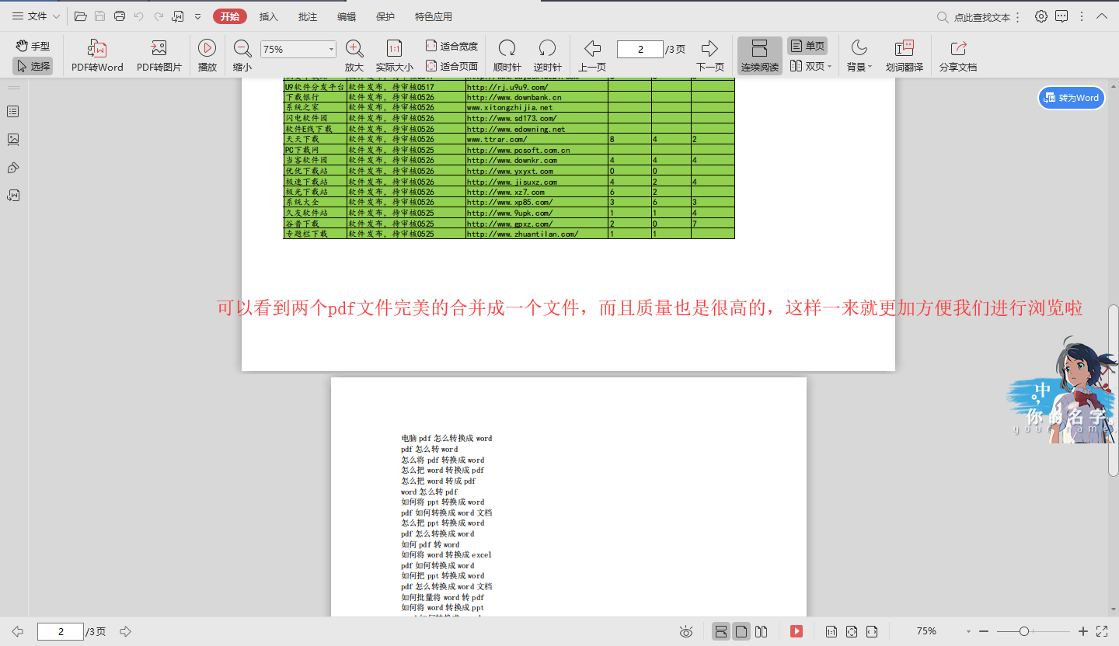Rotate page 顺时针 clockwise
Screen dimensions: 1119x646
(x=507, y=56)
